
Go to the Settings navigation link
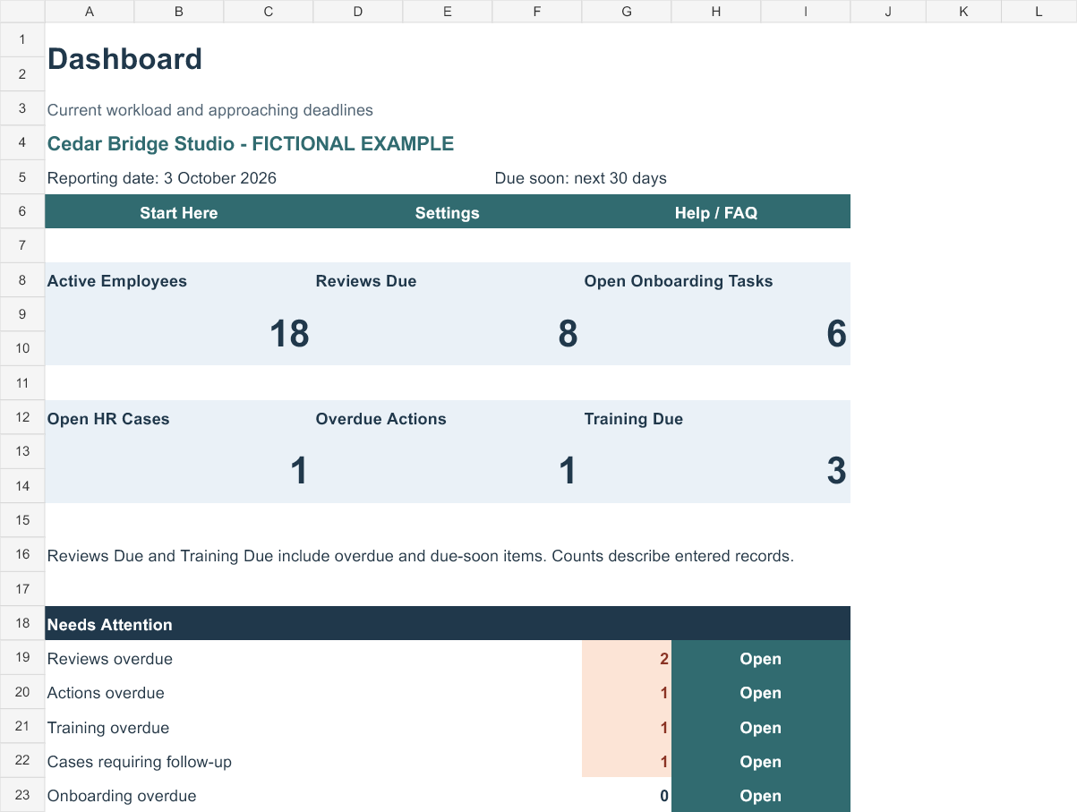click(448, 212)
